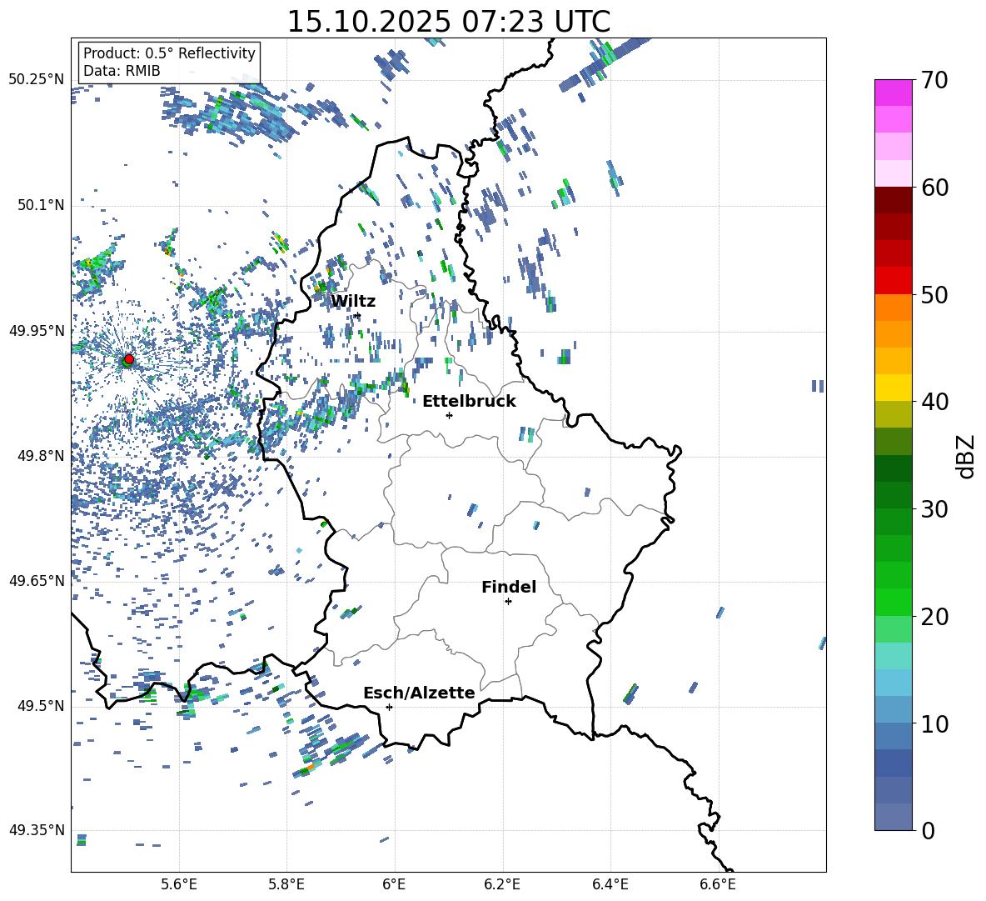Click the Ettelbruck station cross marker
The width and height of the screenshot is (986, 901).
point(449,415)
